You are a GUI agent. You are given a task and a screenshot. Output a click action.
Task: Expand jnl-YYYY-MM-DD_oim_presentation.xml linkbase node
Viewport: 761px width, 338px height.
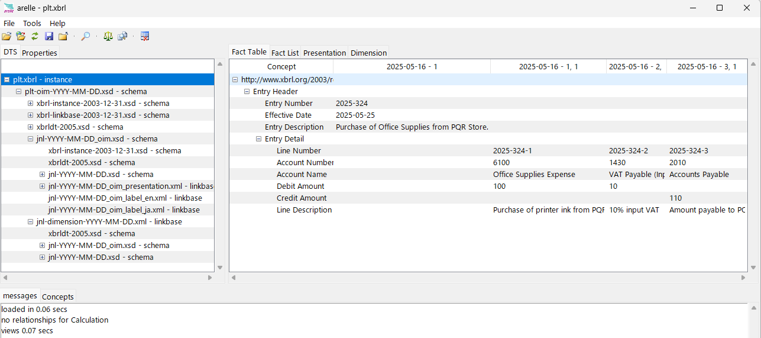click(x=42, y=186)
